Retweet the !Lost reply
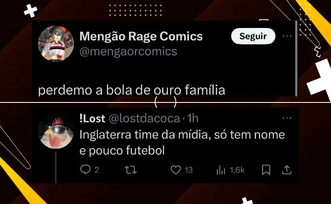 point(131,170)
